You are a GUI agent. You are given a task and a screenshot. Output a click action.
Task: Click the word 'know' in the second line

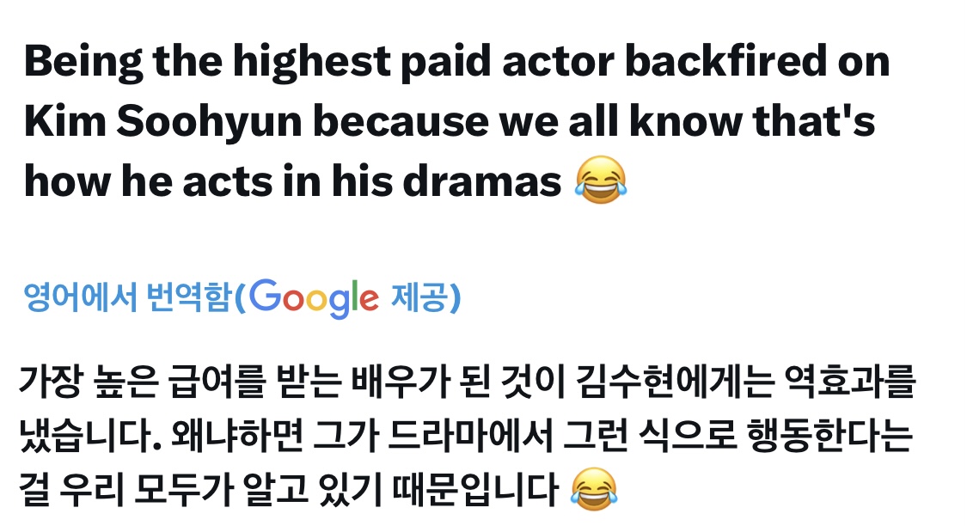(685, 121)
